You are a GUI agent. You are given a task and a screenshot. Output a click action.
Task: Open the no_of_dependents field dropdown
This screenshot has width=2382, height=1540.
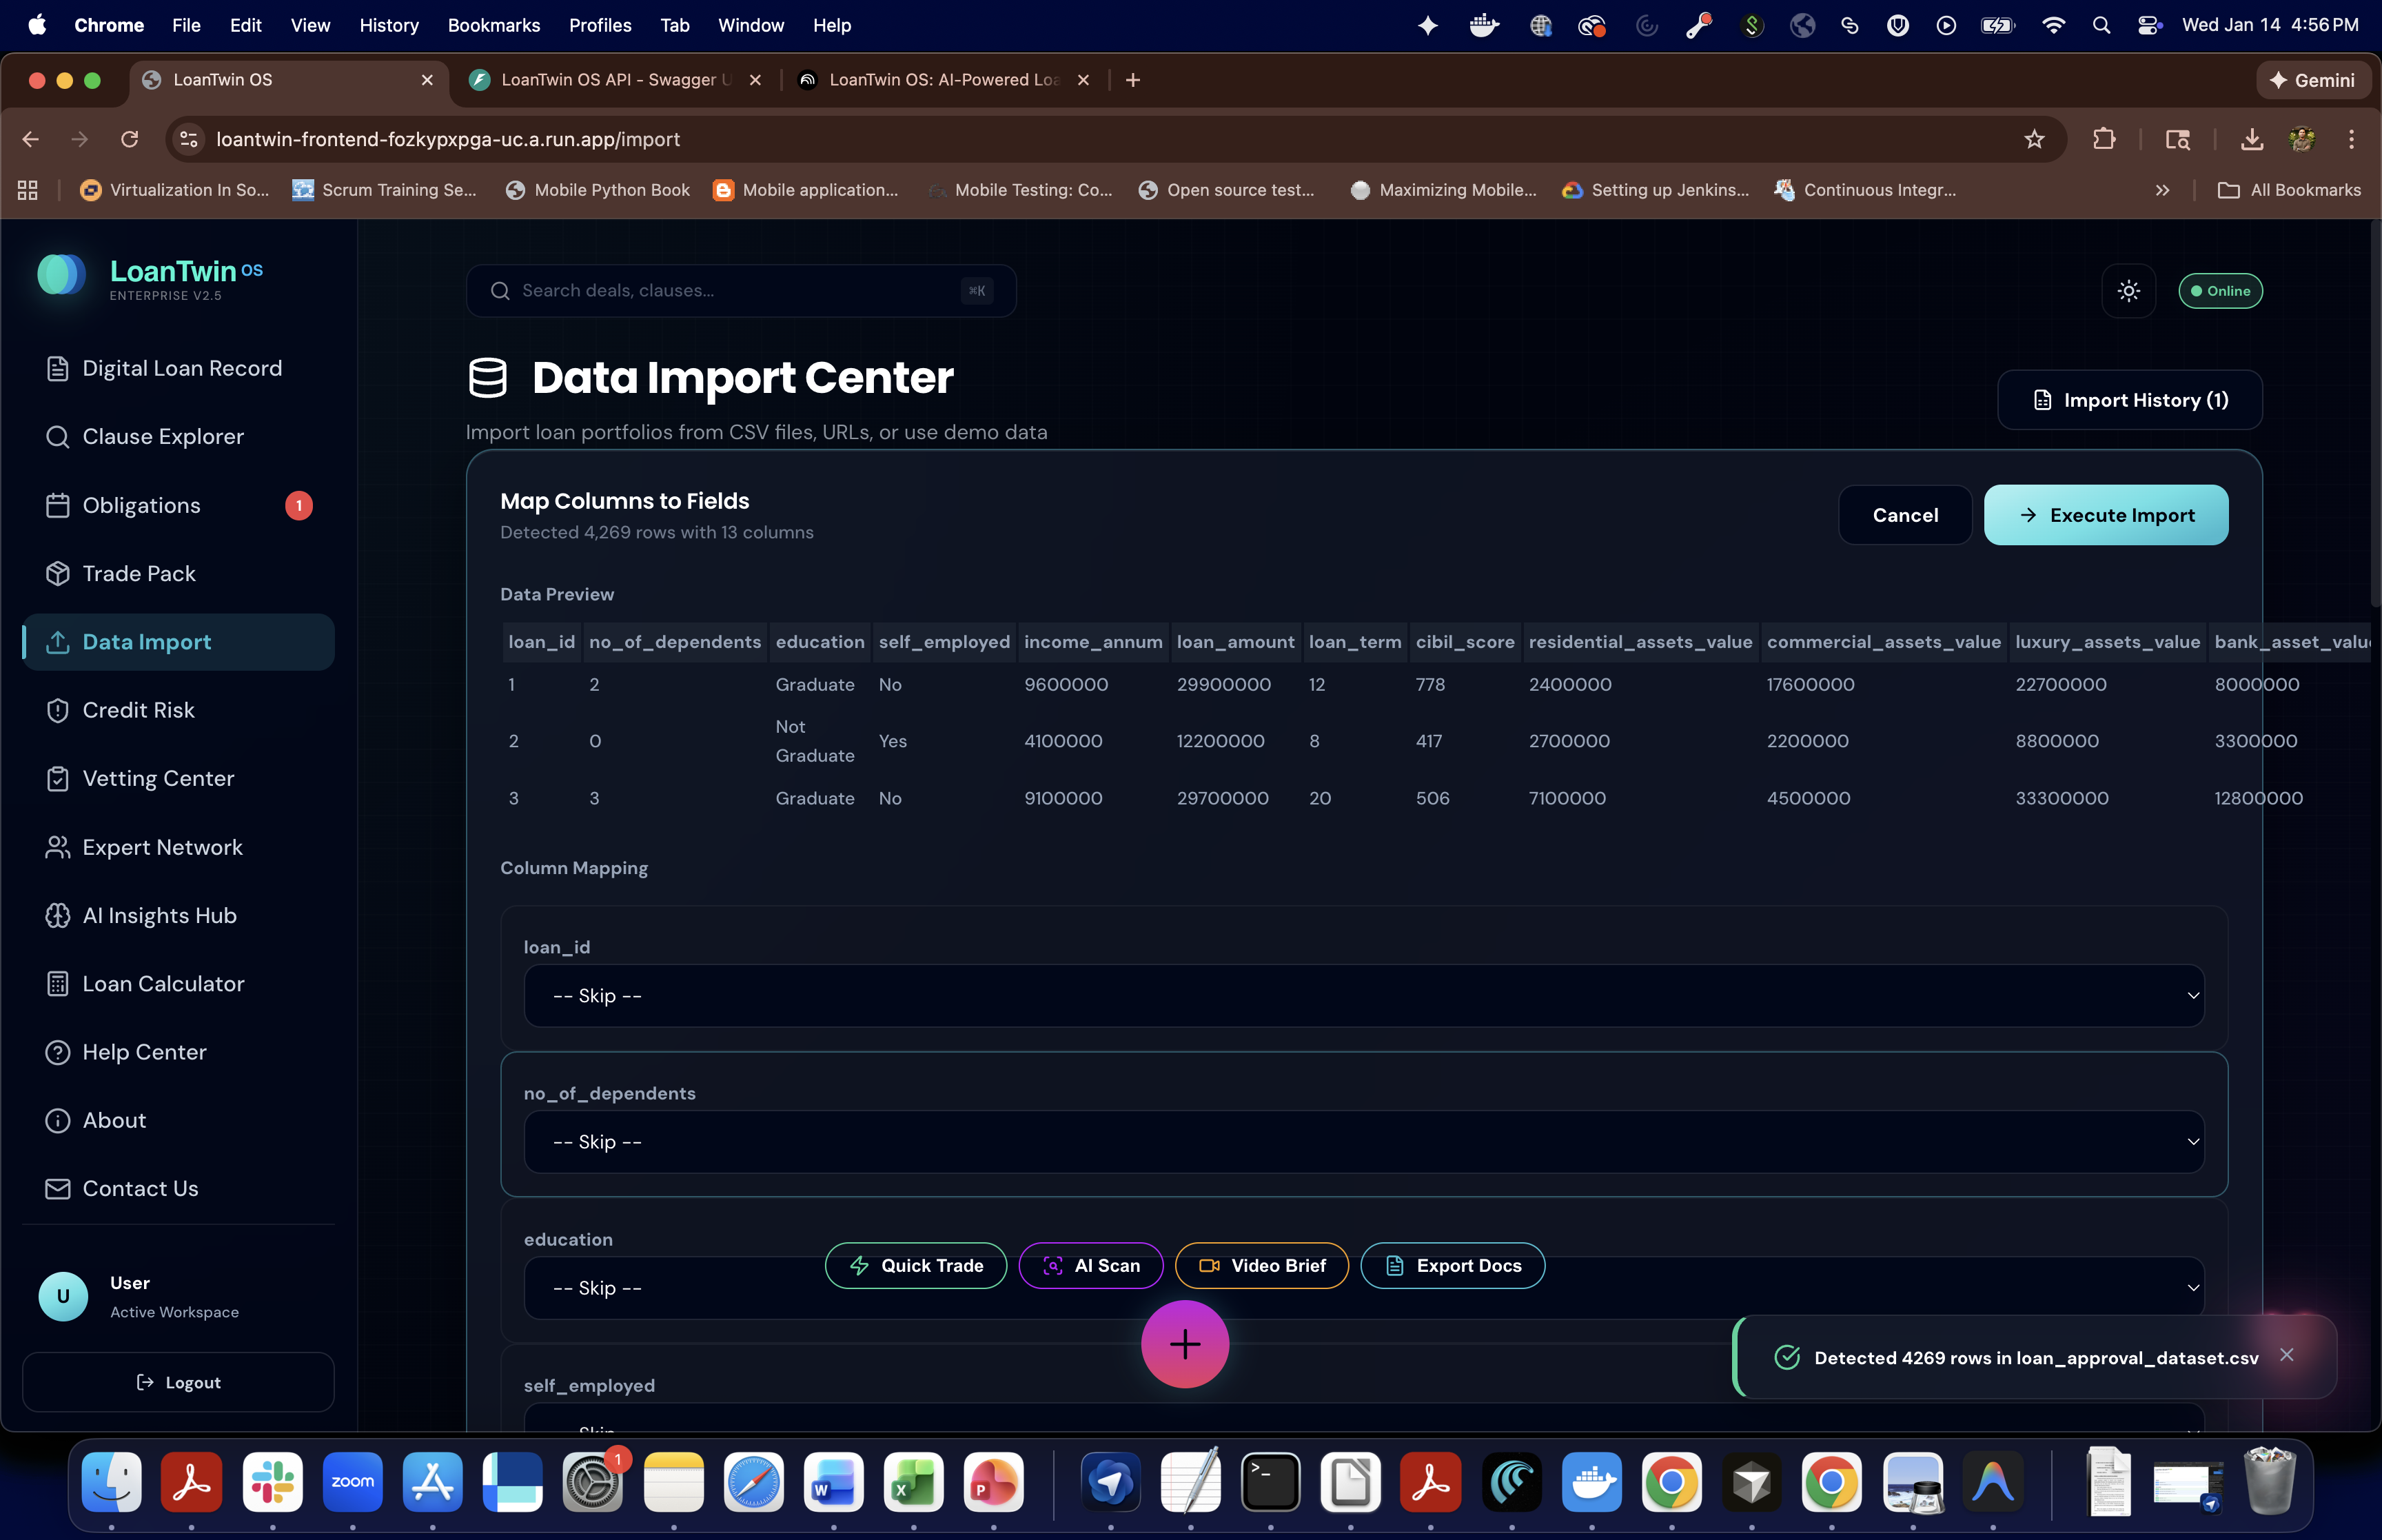click(1363, 1142)
